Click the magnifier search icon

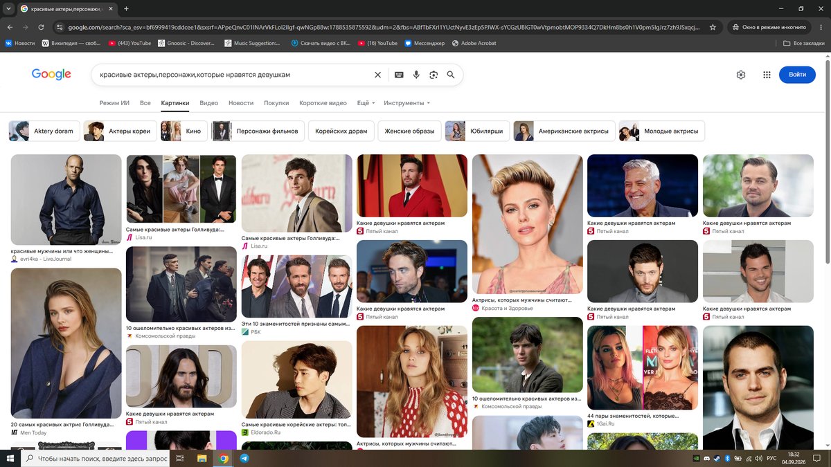451,75
